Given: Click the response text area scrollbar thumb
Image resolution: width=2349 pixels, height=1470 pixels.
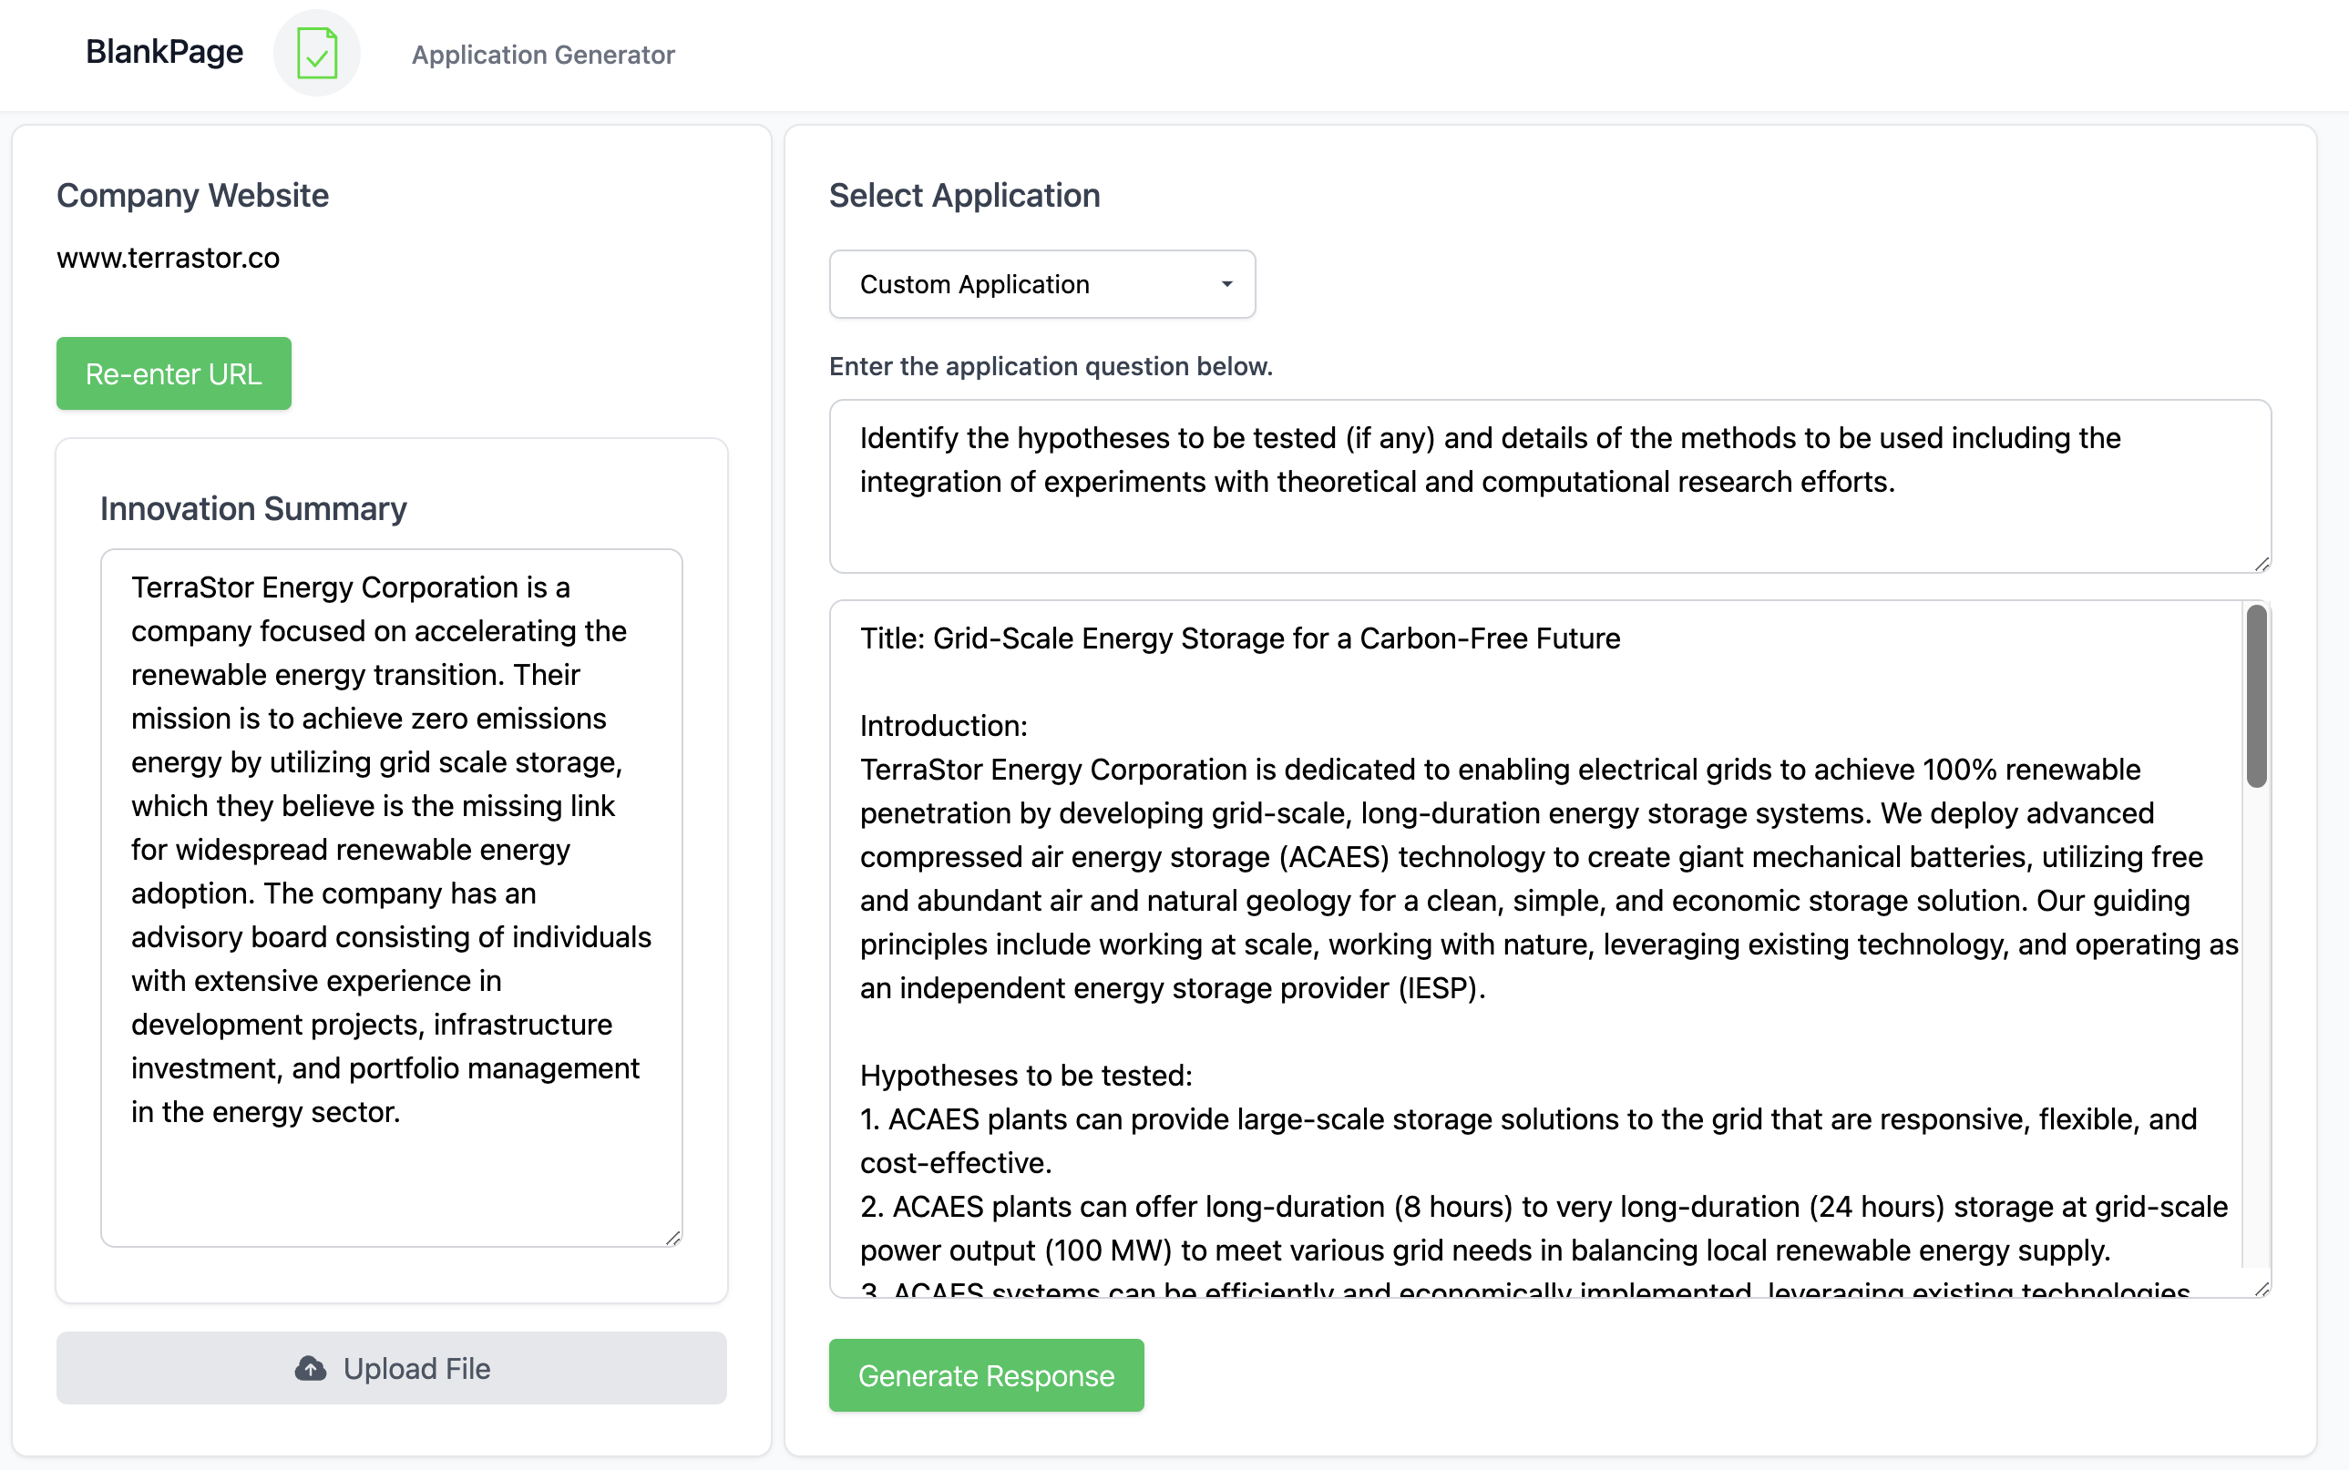Looking at the screenshot, I should point(2257,695).
